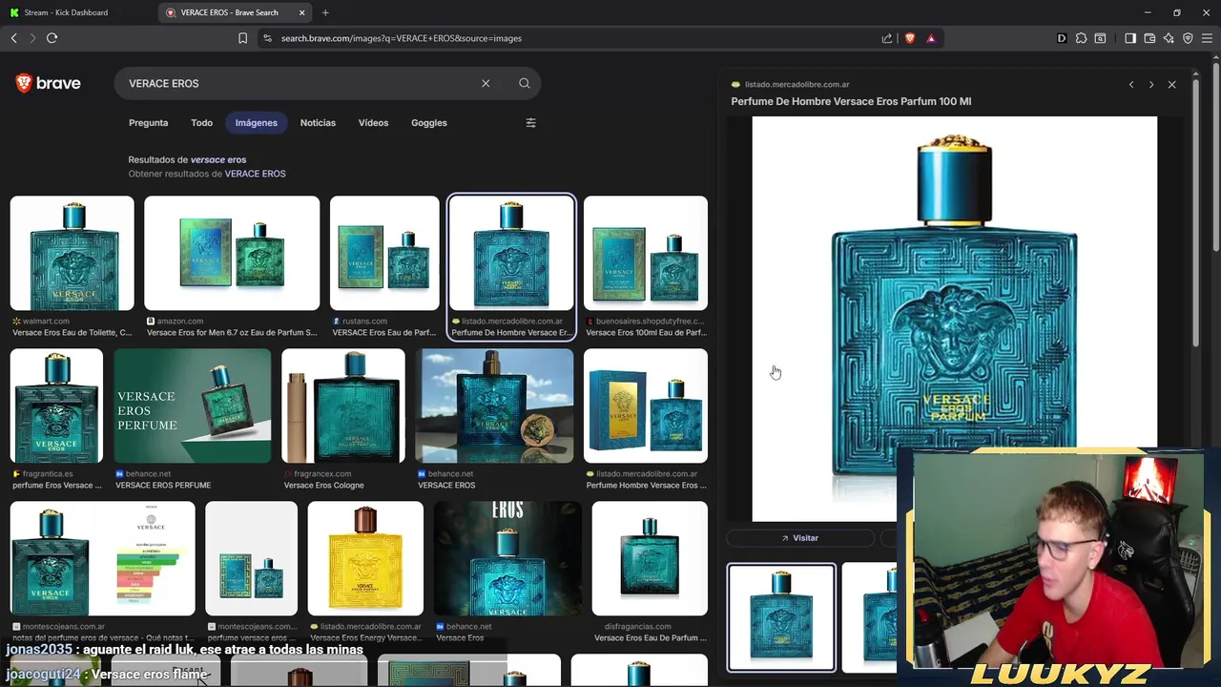Open buenosaires.shopdutyfree.com Versace Eros 100ml image
The height and width of the screenshot is (687, 1221).
[646, 253]
